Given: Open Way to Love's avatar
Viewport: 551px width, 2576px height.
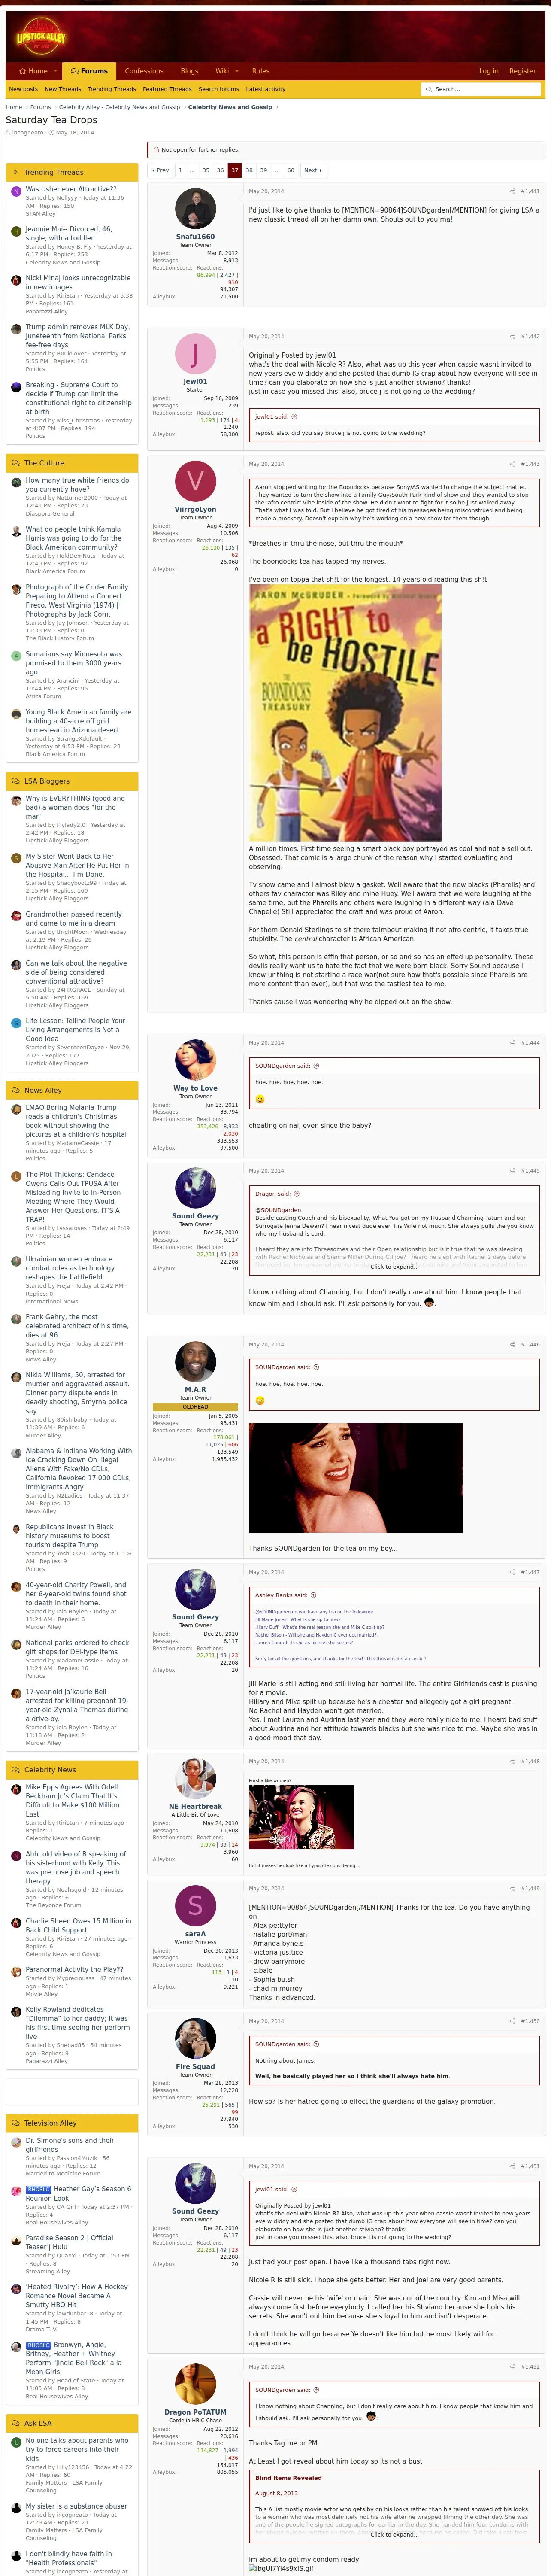Looking at the screenshot, I should pyautogui.click(x=195, y=1060).
